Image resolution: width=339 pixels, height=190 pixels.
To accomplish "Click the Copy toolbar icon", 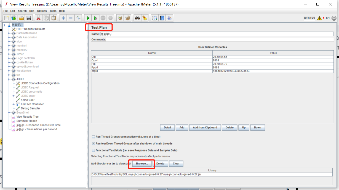I will [46, 18].
